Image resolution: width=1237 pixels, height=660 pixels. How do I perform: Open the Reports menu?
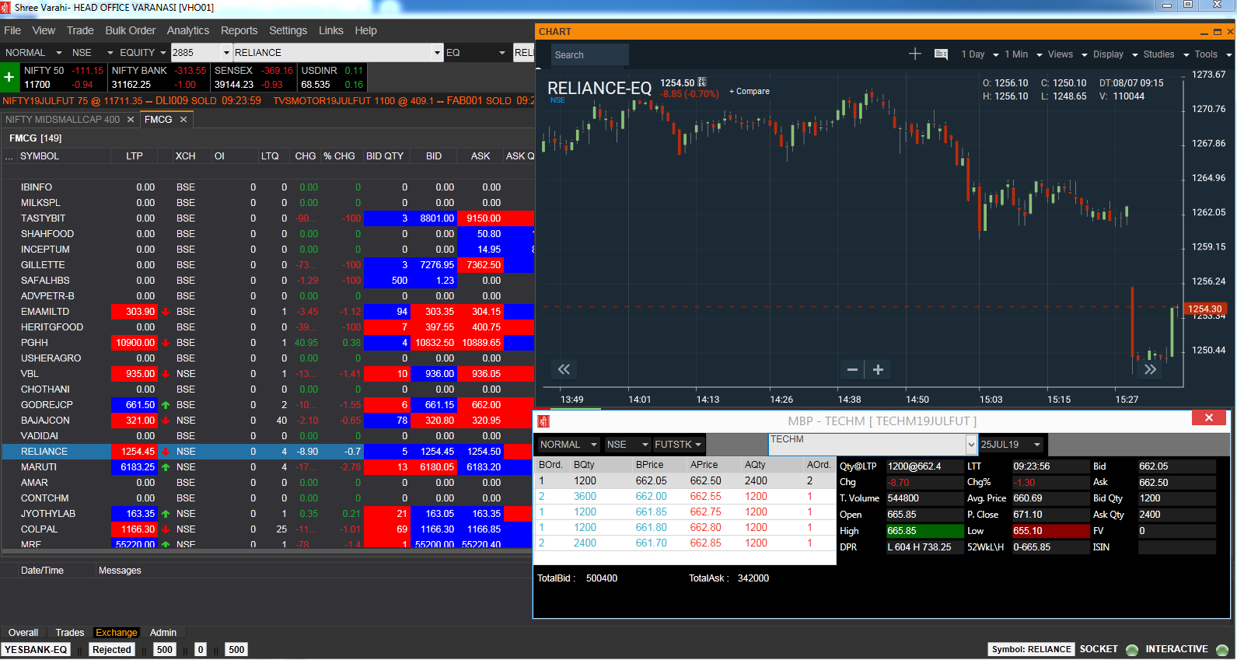239,30
